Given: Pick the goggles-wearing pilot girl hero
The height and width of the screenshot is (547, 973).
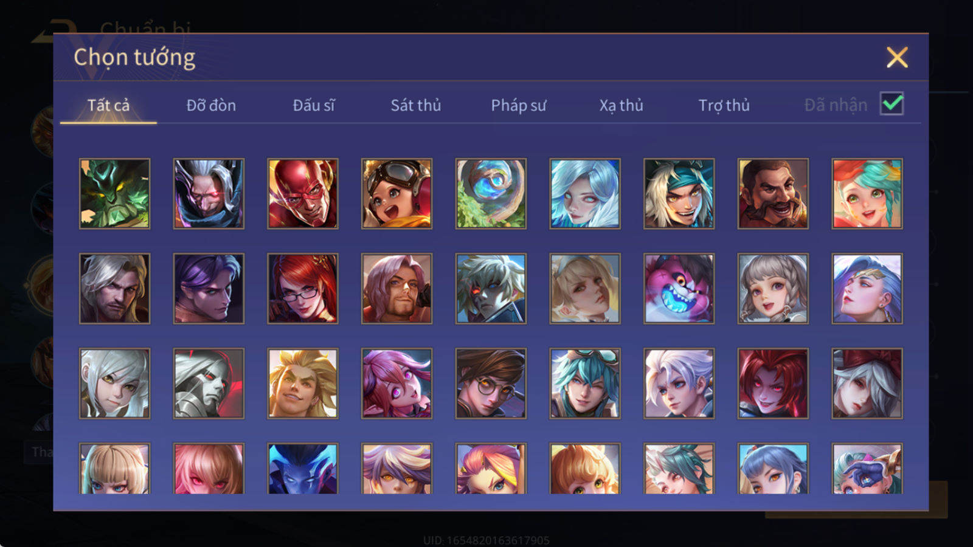Looking at the screenshot, I should tap(396, 194).
